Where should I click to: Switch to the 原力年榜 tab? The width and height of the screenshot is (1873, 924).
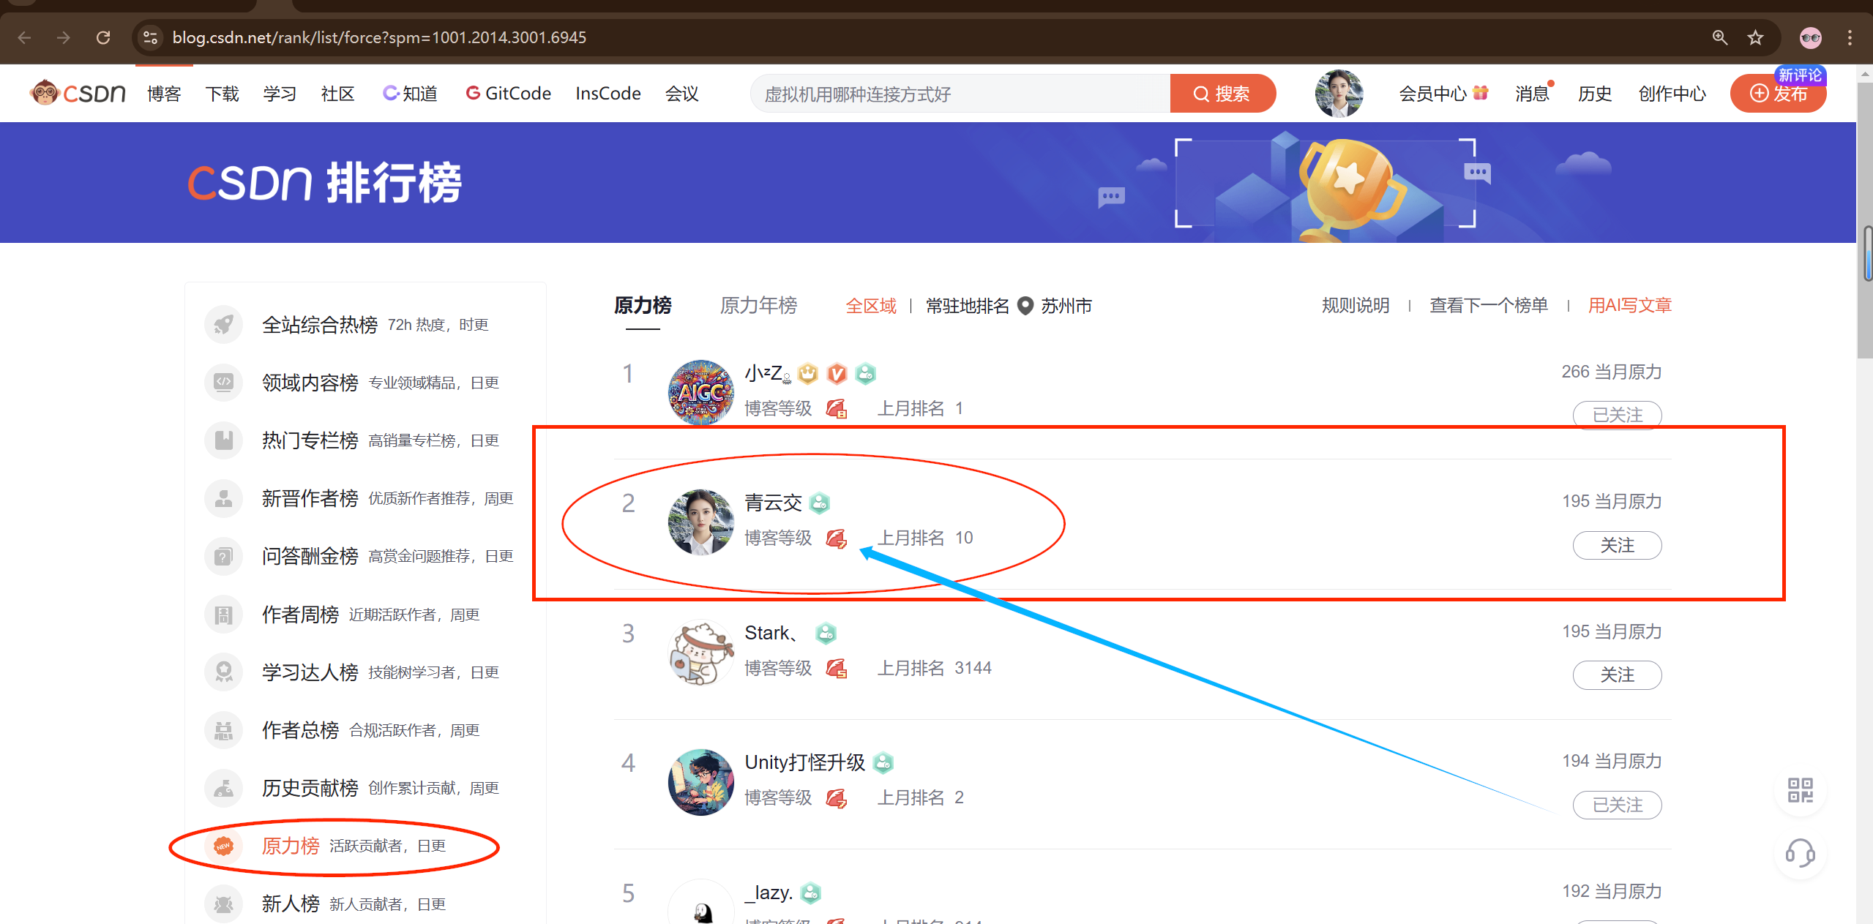pyautogui.click(x=758, y=306)
